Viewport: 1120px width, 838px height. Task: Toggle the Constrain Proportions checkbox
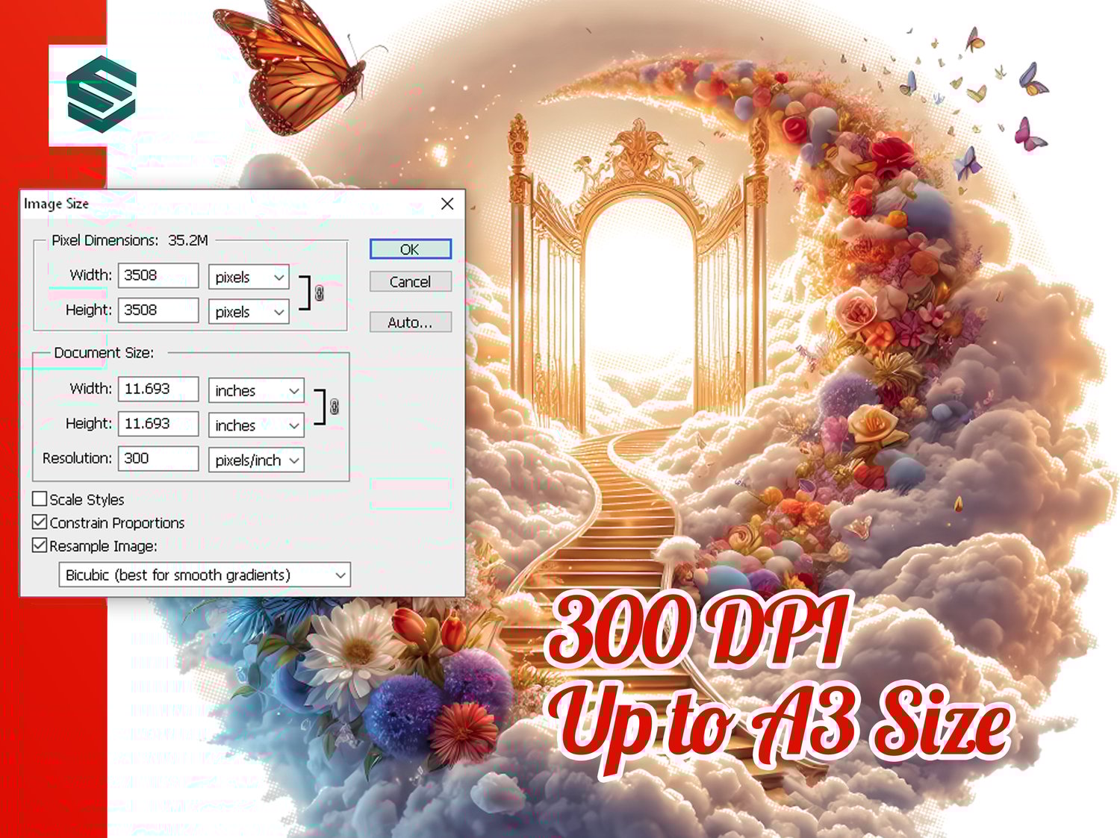tap(40, 522)
